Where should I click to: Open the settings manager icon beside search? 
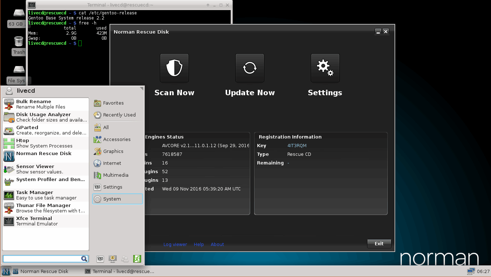(x=100, y=259)
